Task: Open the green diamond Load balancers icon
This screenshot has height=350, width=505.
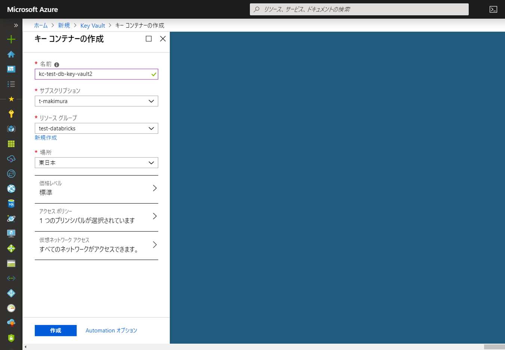Action: pos(11,248)
